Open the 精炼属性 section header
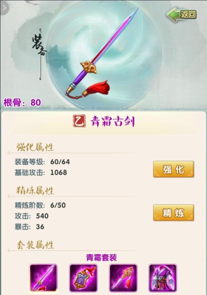207x295 pixels. (35, 191)
